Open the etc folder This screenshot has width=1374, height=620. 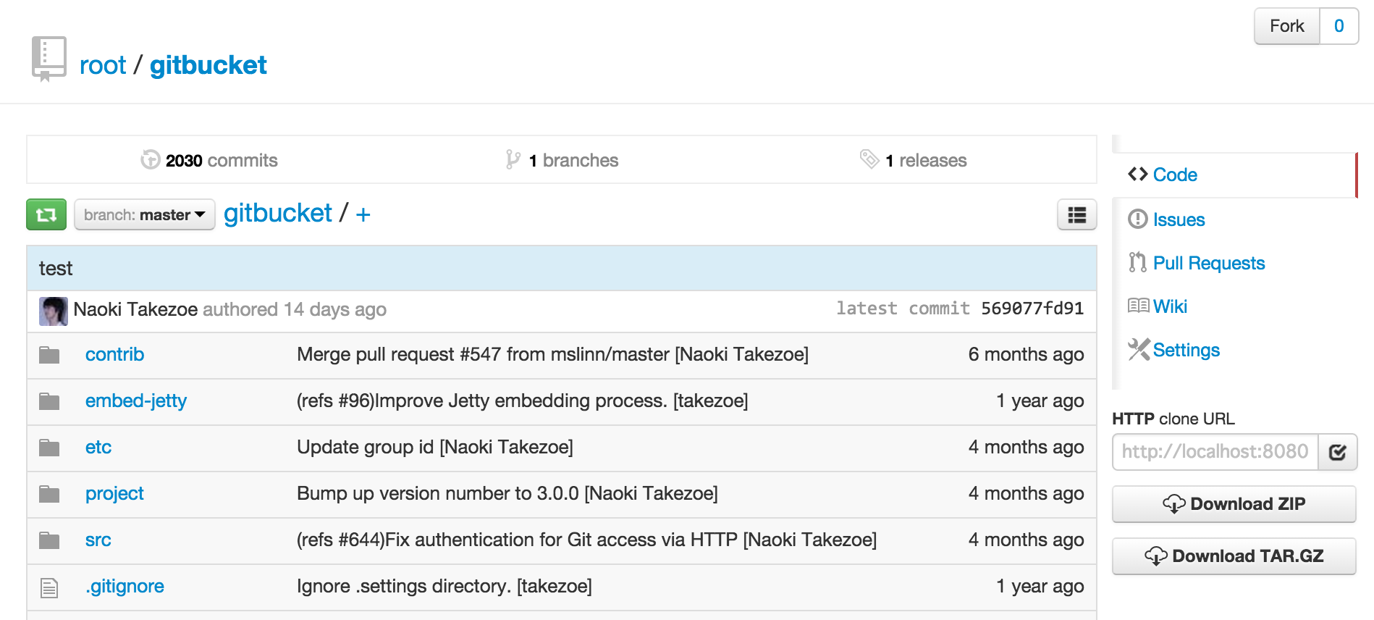pyautogui.click(x=98, y=447)
